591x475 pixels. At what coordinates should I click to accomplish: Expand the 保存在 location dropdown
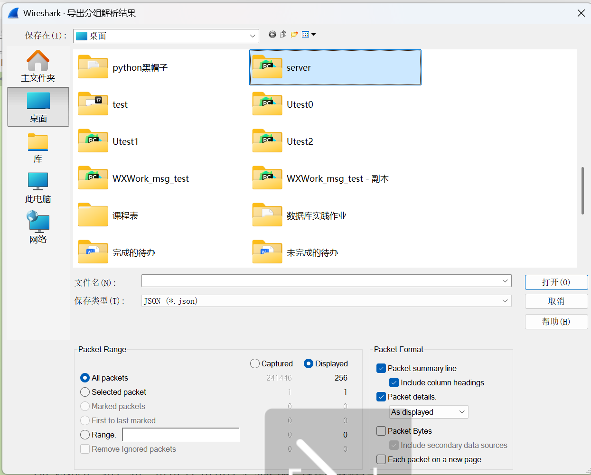click(x=253, y=36)
